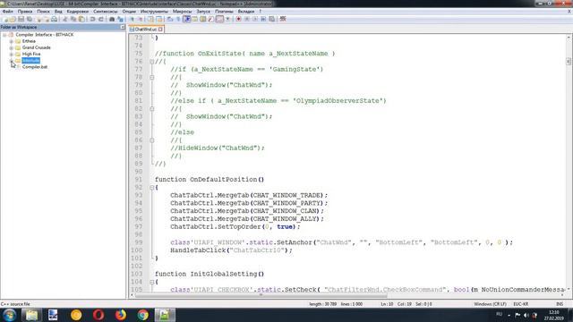The height and width of the screenshot is (322, 573).
Task: Close the ChatWnd.uc tab with its X
Action: tap(160, 29)
